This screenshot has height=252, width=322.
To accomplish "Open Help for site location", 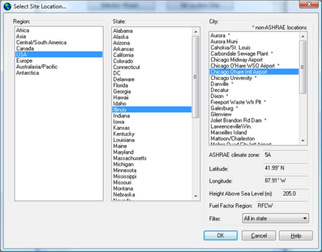I will point(296,235).
